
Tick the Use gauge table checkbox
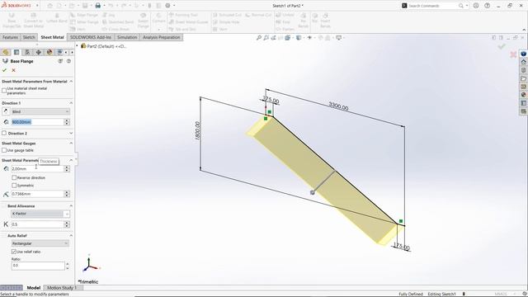pyautogui.click(x=4, y=150)
